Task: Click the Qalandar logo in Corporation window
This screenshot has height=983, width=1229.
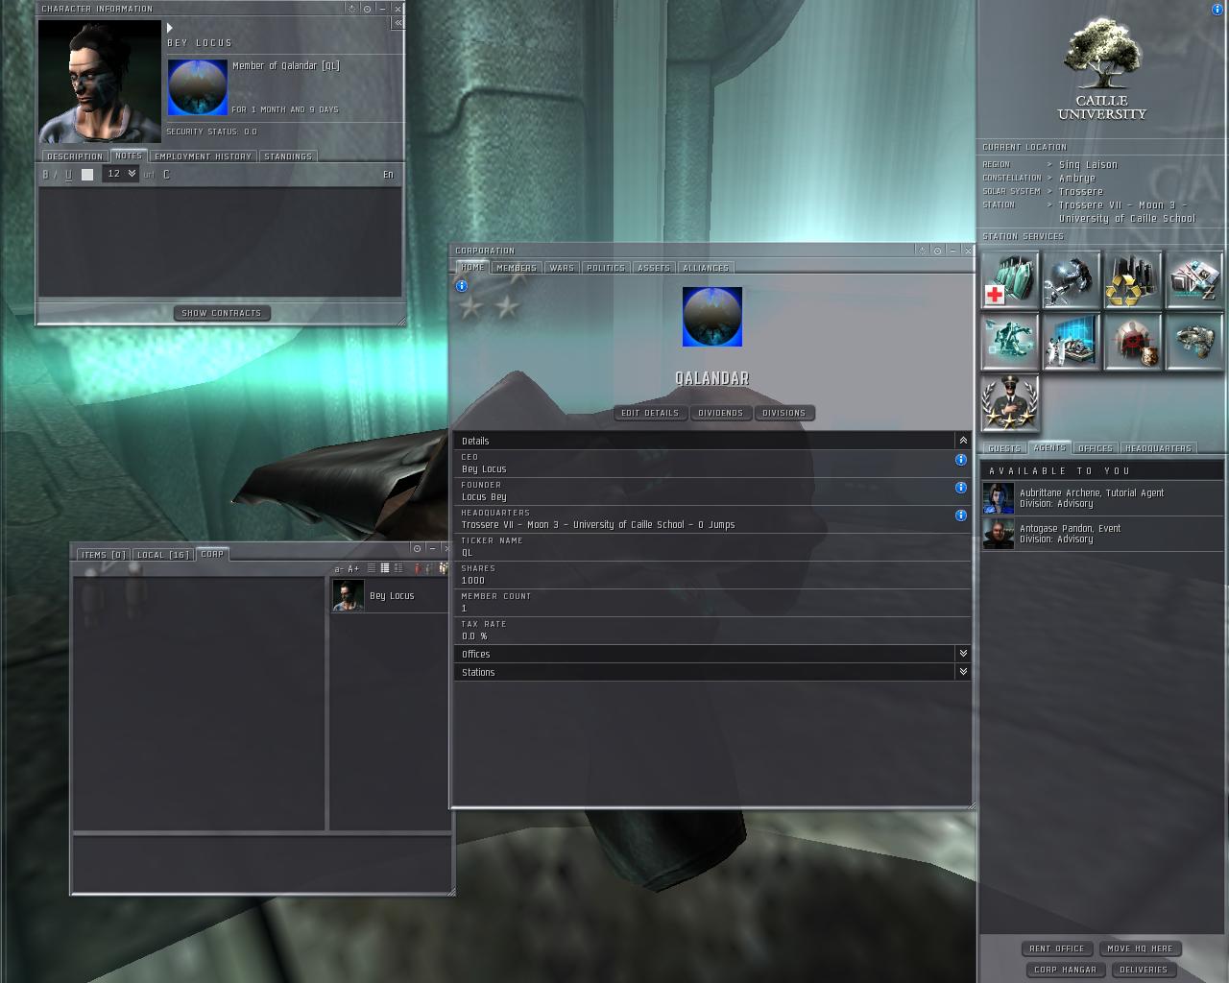Action: 712,317
